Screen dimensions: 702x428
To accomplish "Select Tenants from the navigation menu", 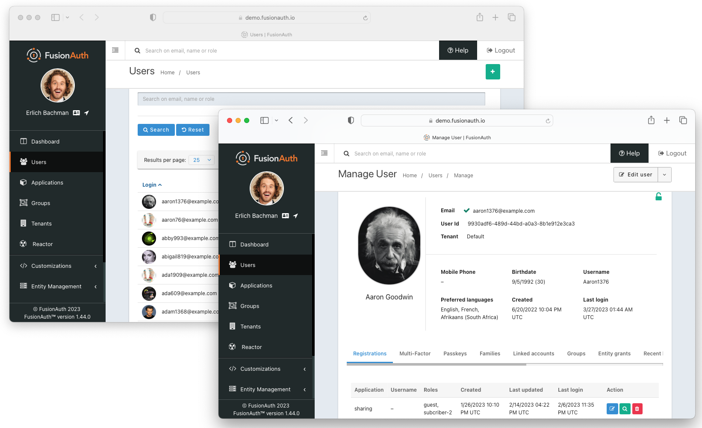I will 250,326.
